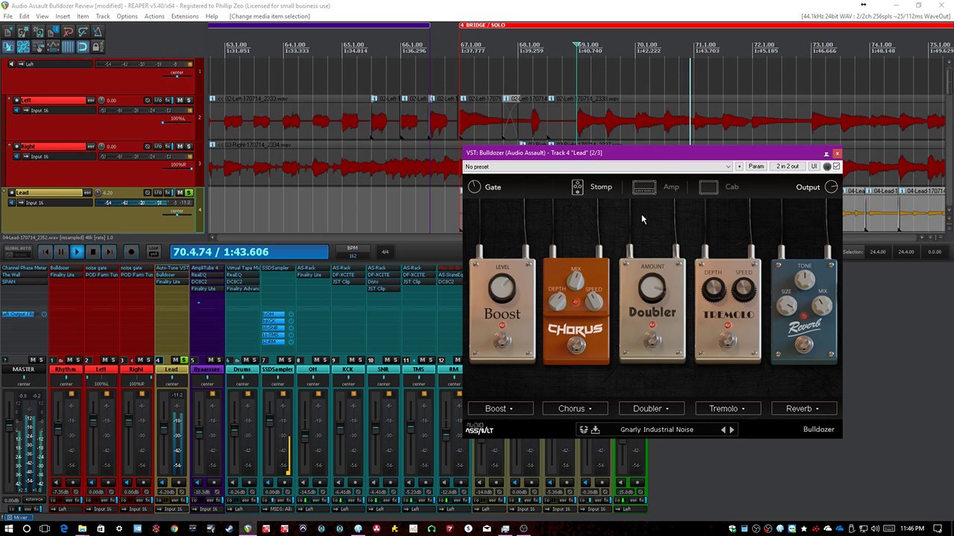Open the Windows Start menu

coord(8,529)
